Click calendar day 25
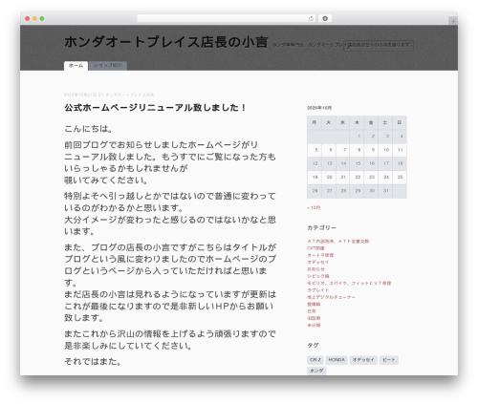This screenshot has height=404, width=478. [x=400, y=178]
